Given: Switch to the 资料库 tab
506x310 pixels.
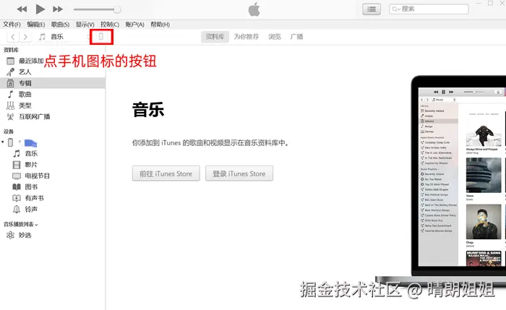Looking at the screenshot, I should (215, 37).
